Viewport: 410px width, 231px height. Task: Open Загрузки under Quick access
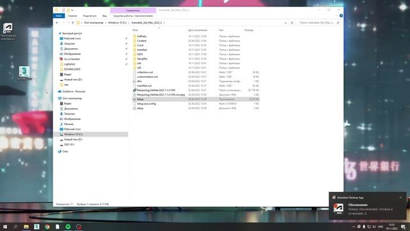69,44
